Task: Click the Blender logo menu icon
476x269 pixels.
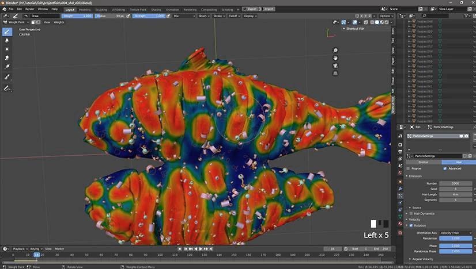Action: click(x=5, y=9)
